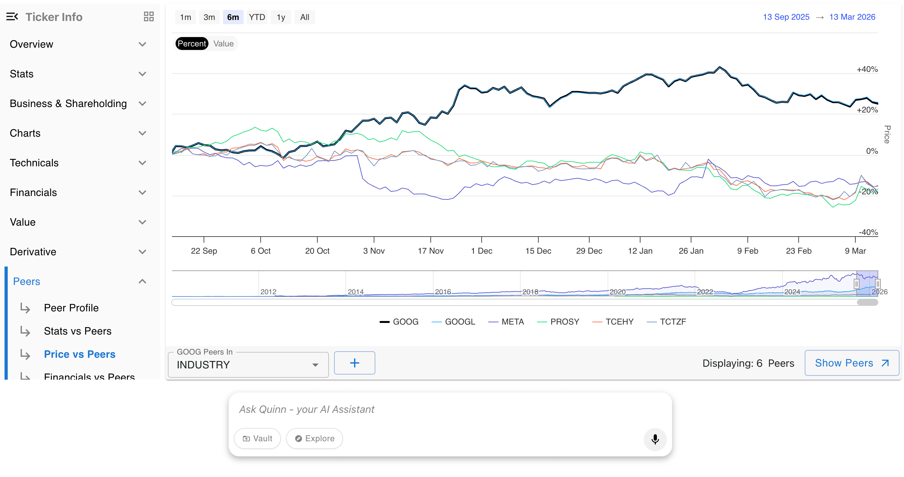Click the plus icon to add peer
904x477 pixels.
tap(354, 363)
